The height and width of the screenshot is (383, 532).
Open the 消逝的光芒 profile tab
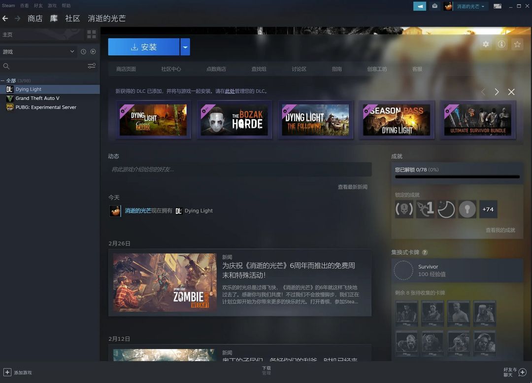click(107, 18)
